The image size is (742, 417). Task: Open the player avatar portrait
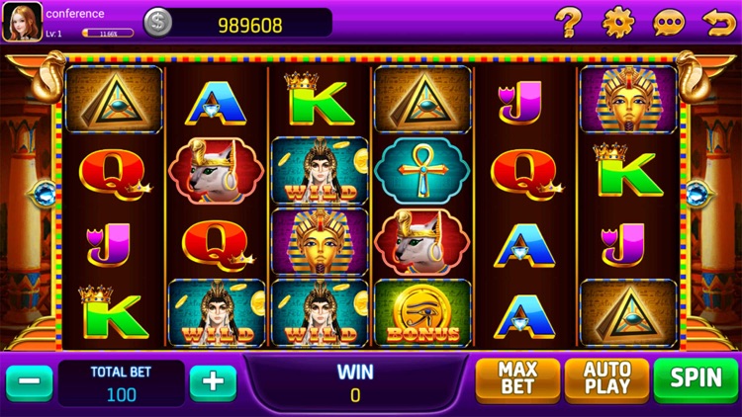22,22
